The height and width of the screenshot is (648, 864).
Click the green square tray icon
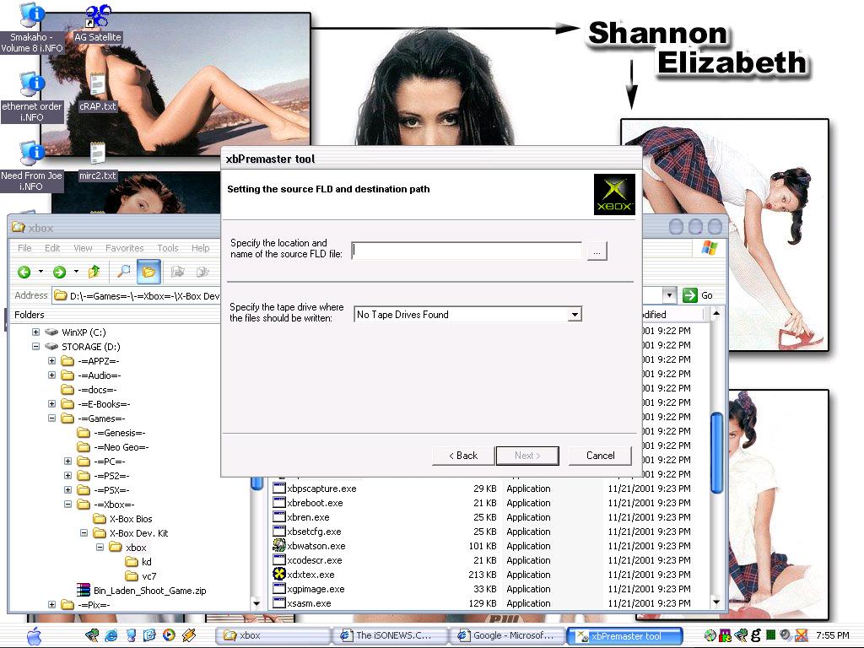771,635
